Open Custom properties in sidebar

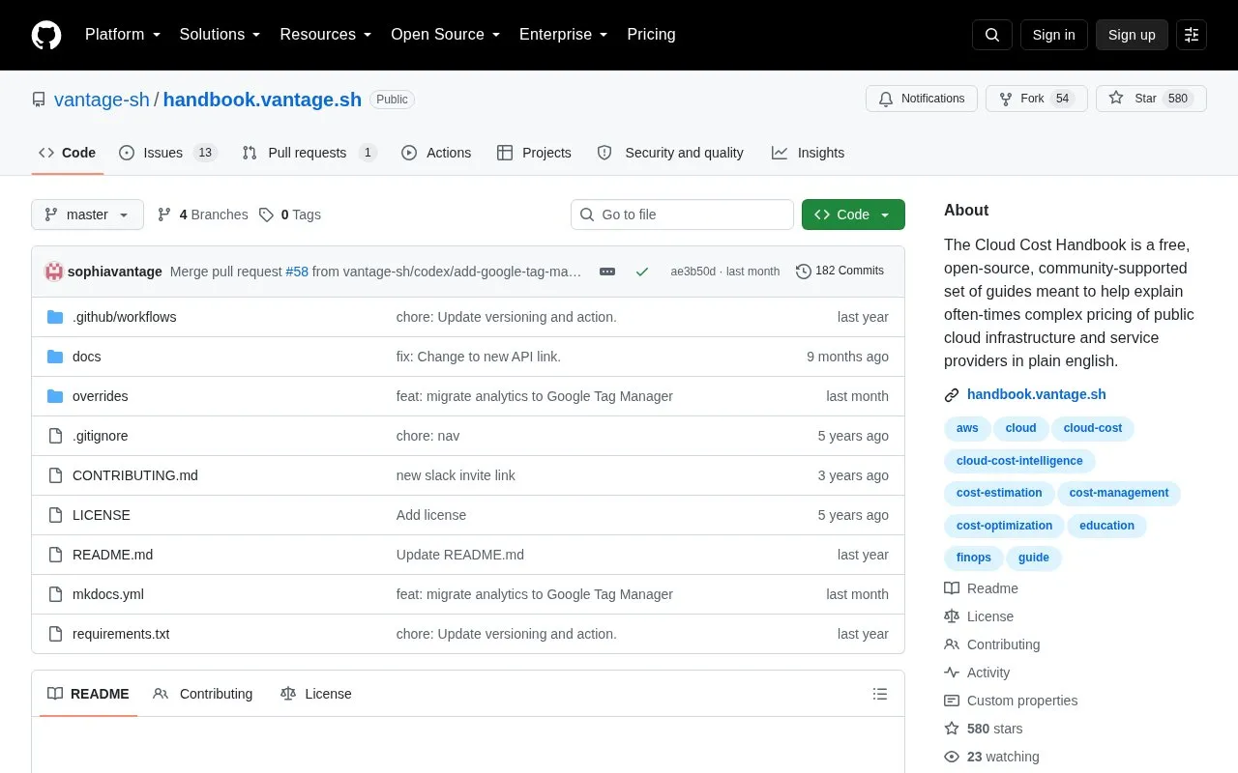tap(1011, 701)
